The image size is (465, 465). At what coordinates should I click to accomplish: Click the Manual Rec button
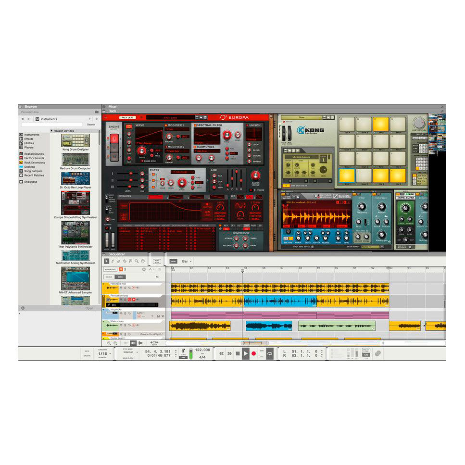(110, 269)
